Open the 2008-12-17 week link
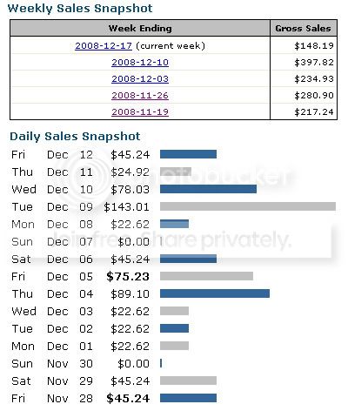 (x=104, y=46)
